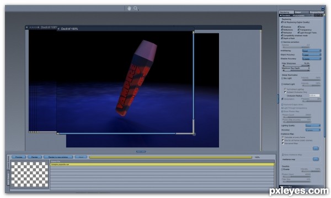Select the hand pan tool
Image resolution: width=331 pixels, height=198 pixels.
pyautogui.click(x=129, y=8)
